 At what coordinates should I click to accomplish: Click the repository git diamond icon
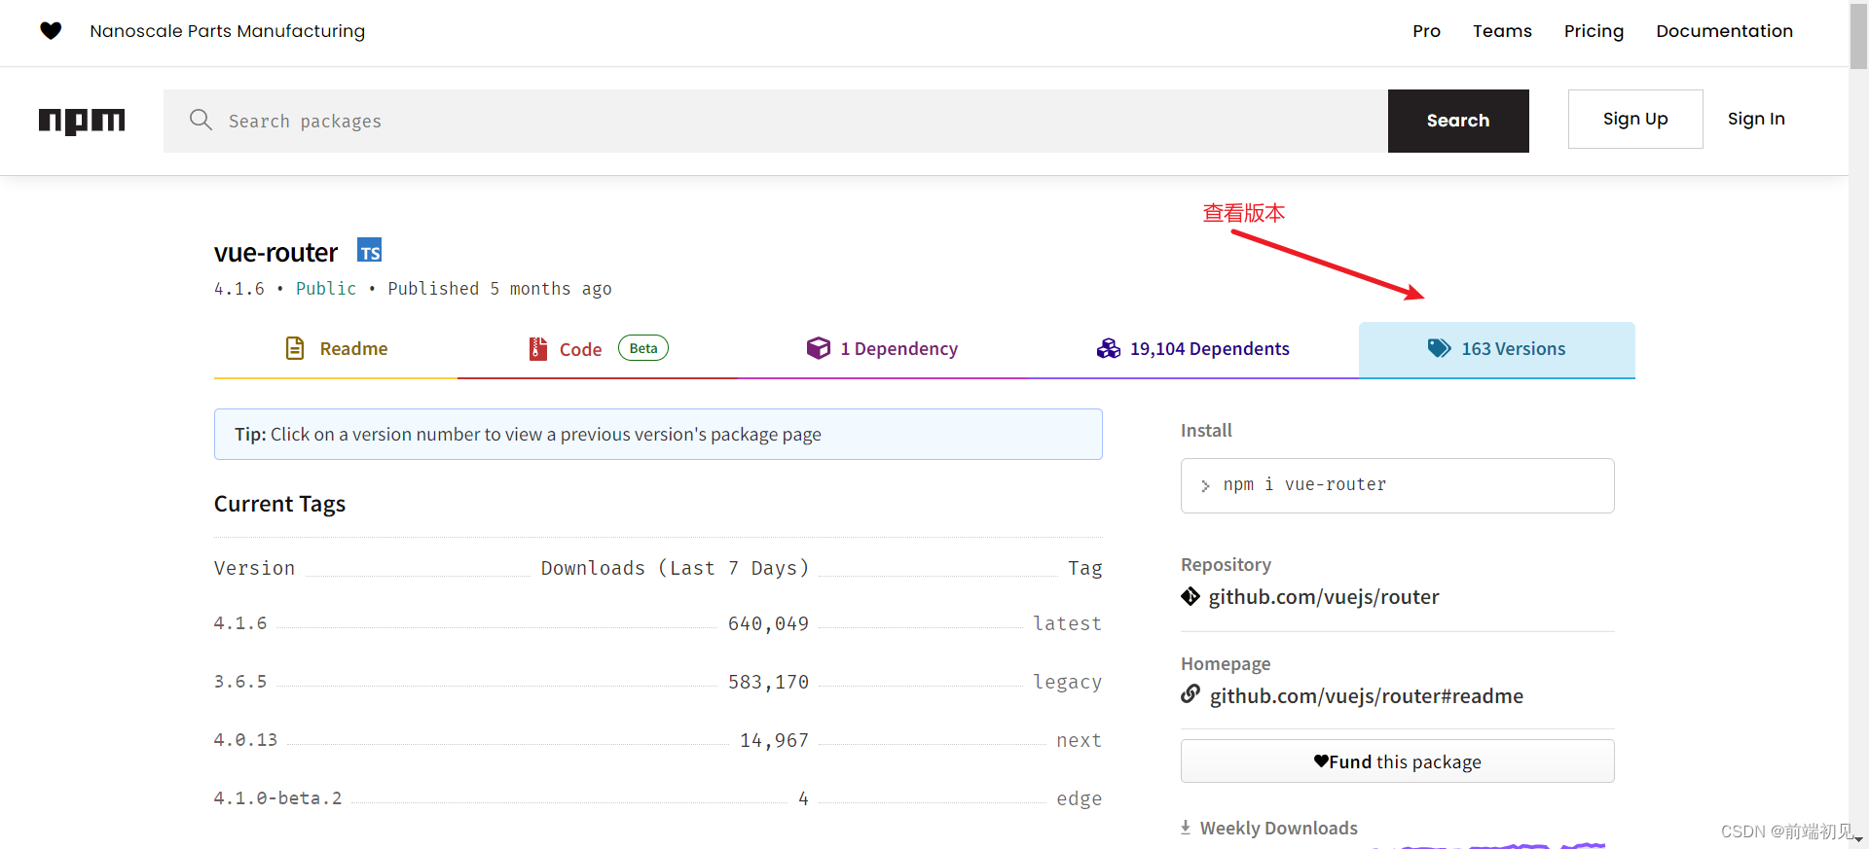[1191, 596]
